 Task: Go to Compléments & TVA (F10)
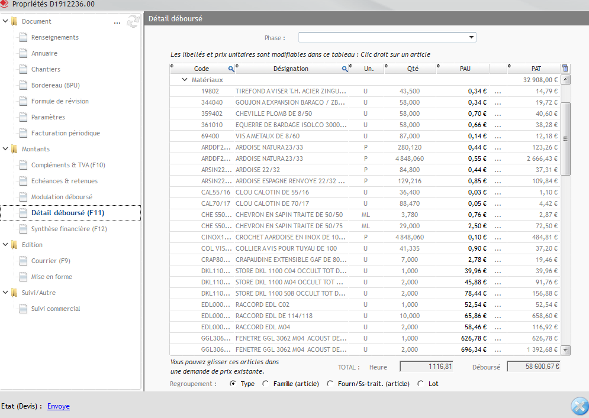pos(68,165)
